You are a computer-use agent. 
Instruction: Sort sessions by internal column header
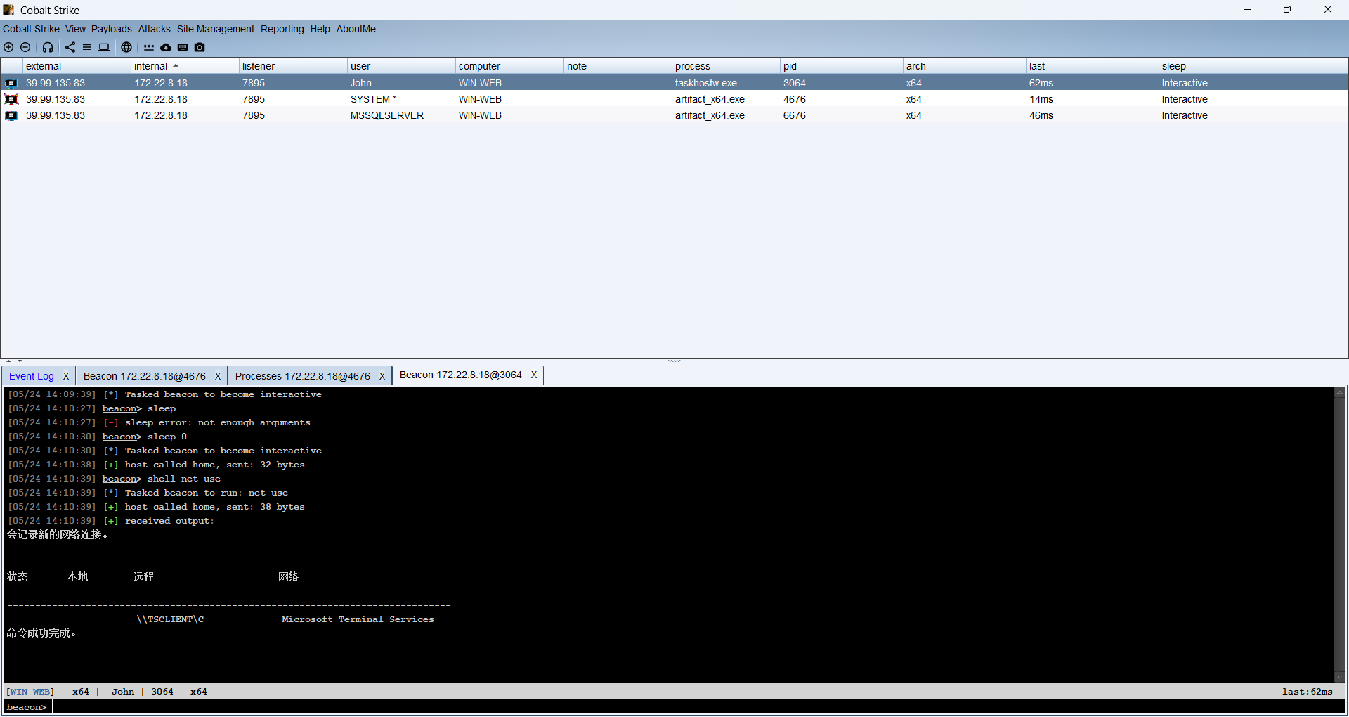click(x=185, y=66)
